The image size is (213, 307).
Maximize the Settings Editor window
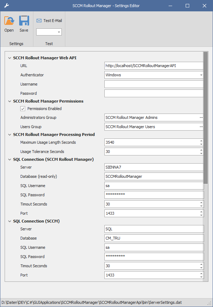pos(187,6)
